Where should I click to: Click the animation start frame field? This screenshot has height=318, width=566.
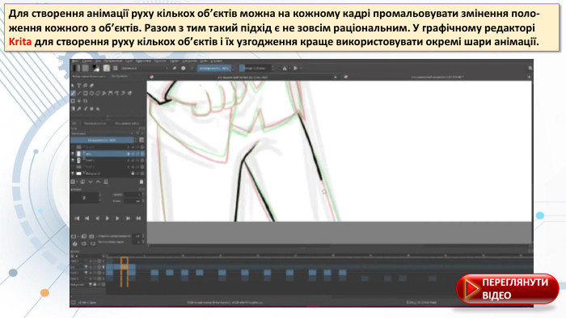pyautogui.click(x=133, y=195)
